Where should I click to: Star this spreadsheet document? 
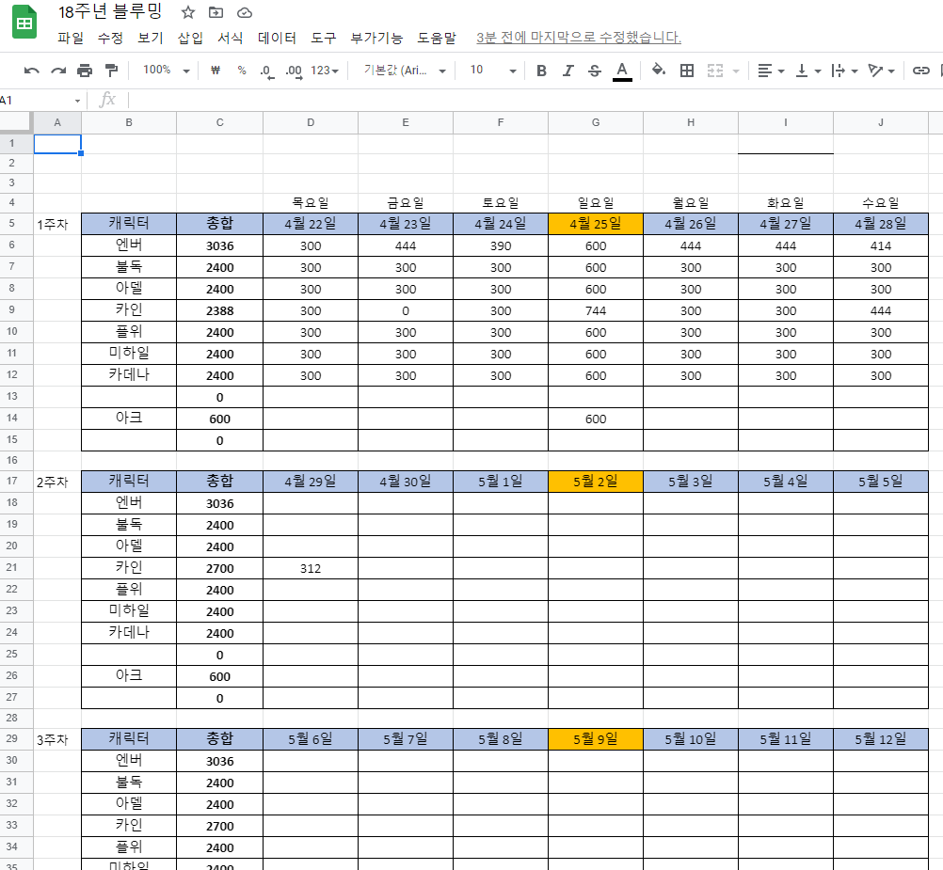pos(188,12)
